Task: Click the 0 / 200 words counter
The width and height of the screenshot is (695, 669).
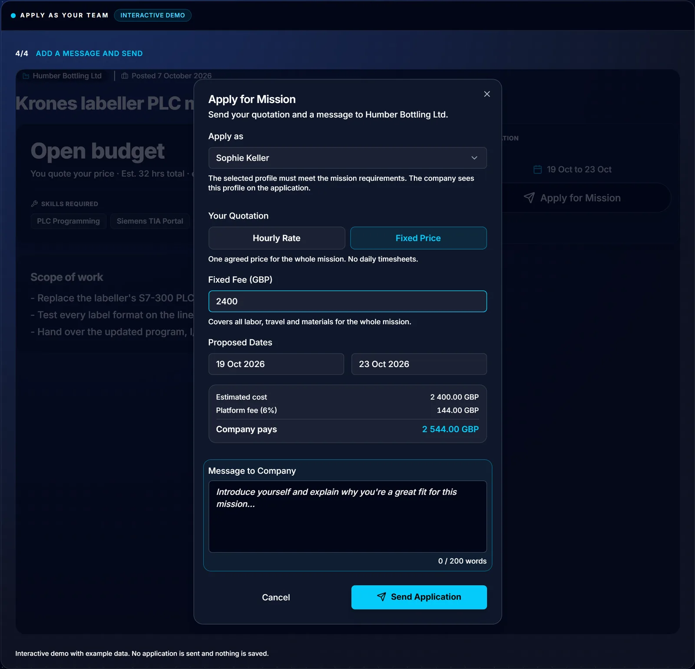Action: pyautogui.click(x=462, y=561)
